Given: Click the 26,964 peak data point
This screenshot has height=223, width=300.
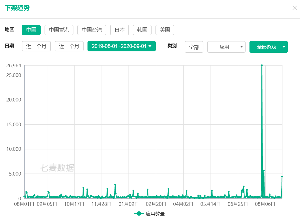Looking at the screenshot, I should [x=262, y=65].
